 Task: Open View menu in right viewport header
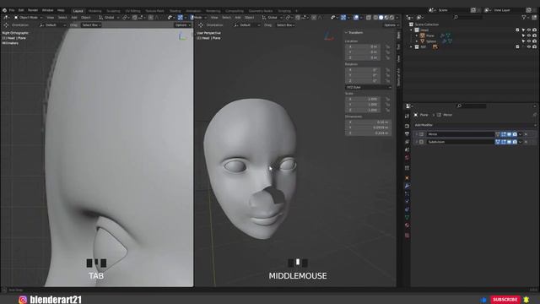(214, 17)
